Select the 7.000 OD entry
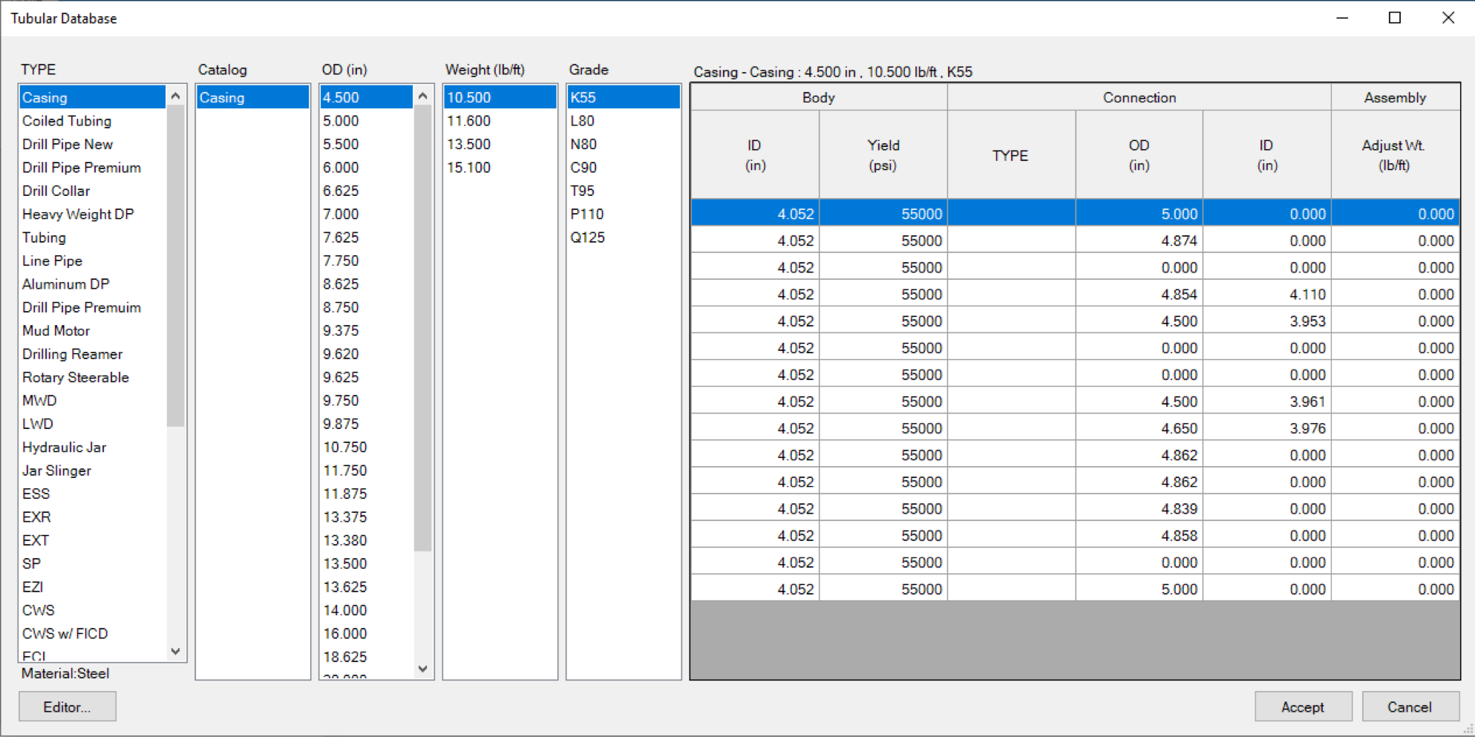Viewport: 1475px width, 737px height. tap(341, 214)
